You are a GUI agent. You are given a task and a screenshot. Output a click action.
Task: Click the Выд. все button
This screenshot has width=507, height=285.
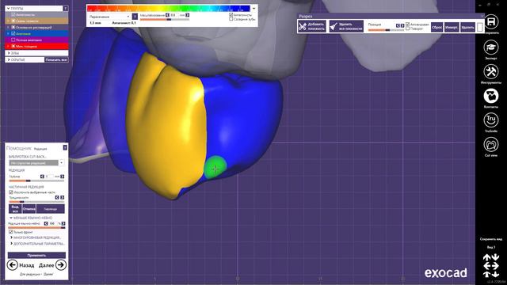tap(15, 209)
